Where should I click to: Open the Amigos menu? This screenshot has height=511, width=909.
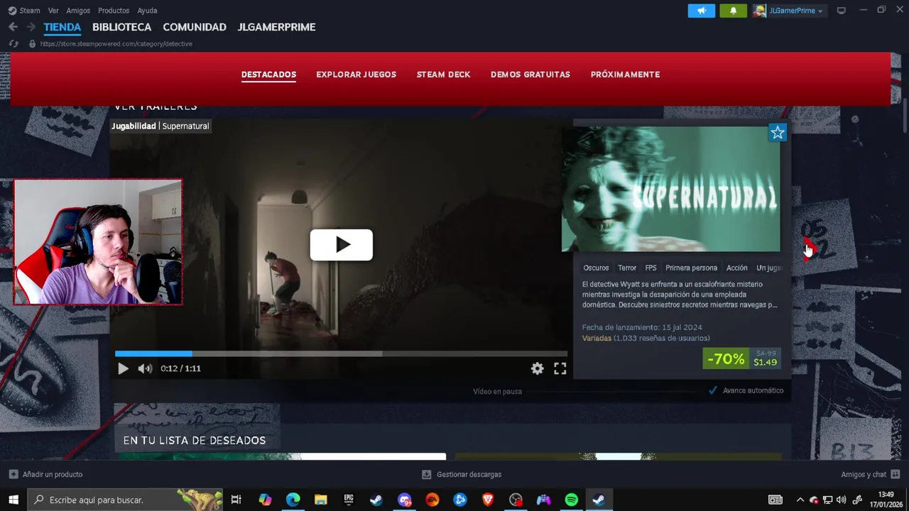pos(78,11)
